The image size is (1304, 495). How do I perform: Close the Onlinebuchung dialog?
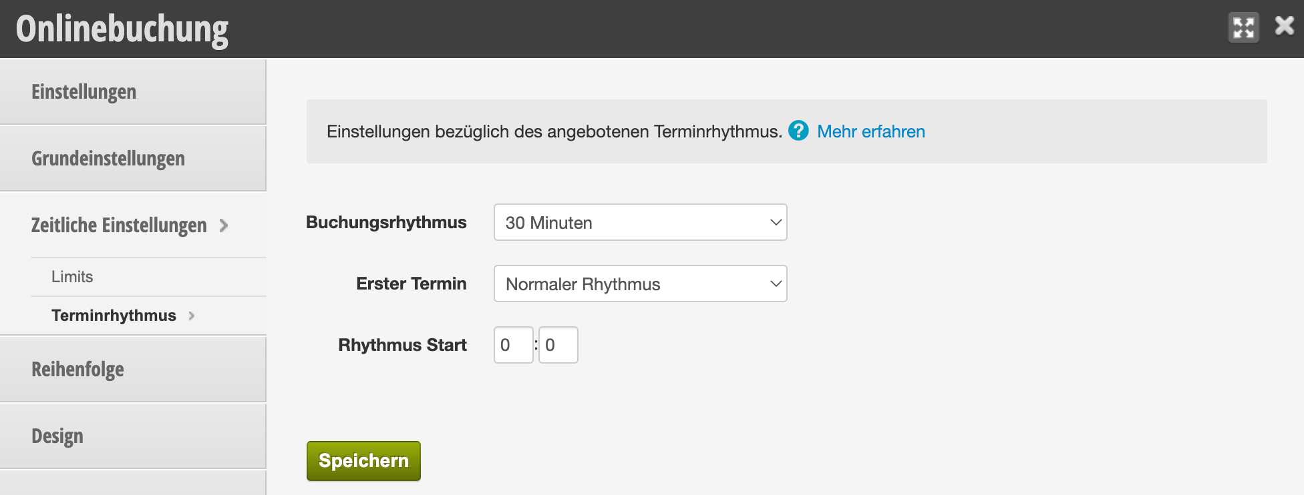pos(1284,26)
